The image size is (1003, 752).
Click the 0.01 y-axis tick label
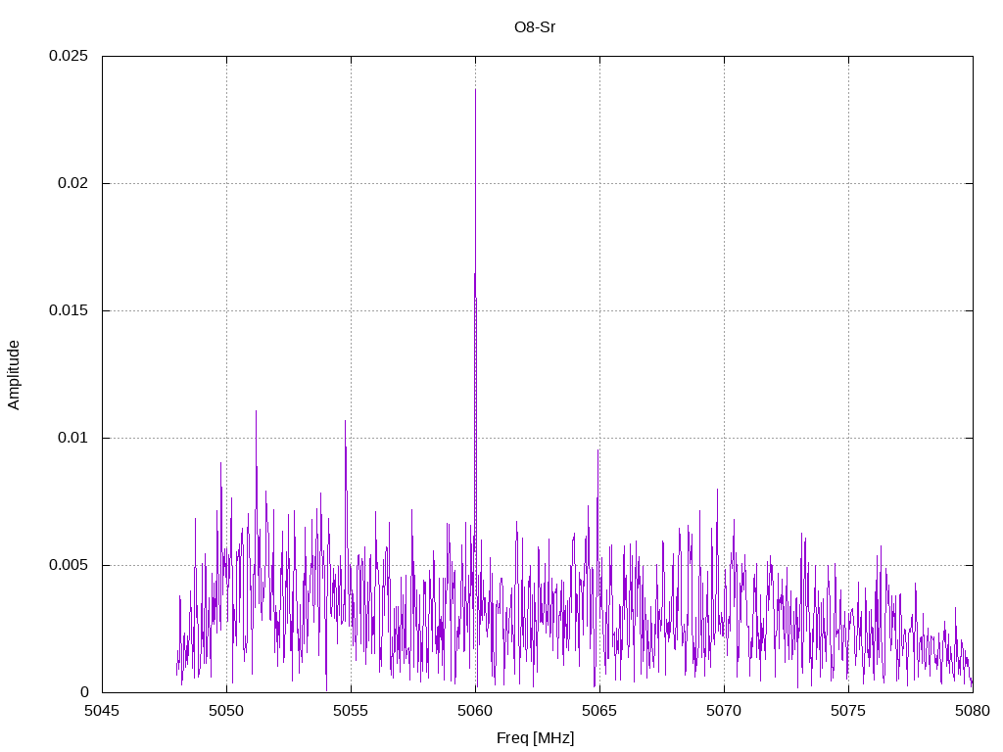point(72,438)
